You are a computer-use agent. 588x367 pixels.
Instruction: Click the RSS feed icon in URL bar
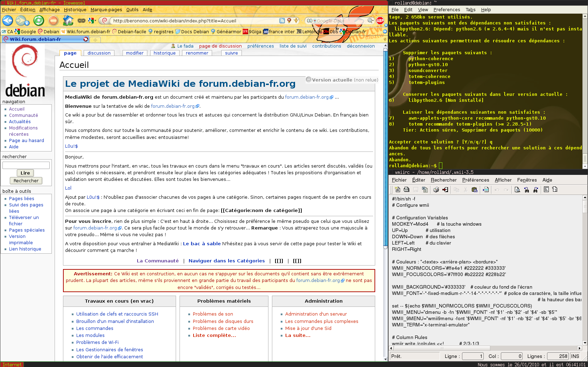[282, 21]
